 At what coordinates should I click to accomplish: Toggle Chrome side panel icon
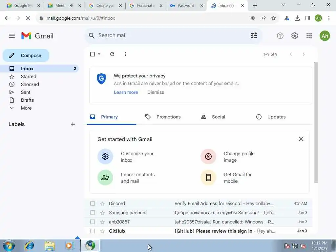click(308, 18)
